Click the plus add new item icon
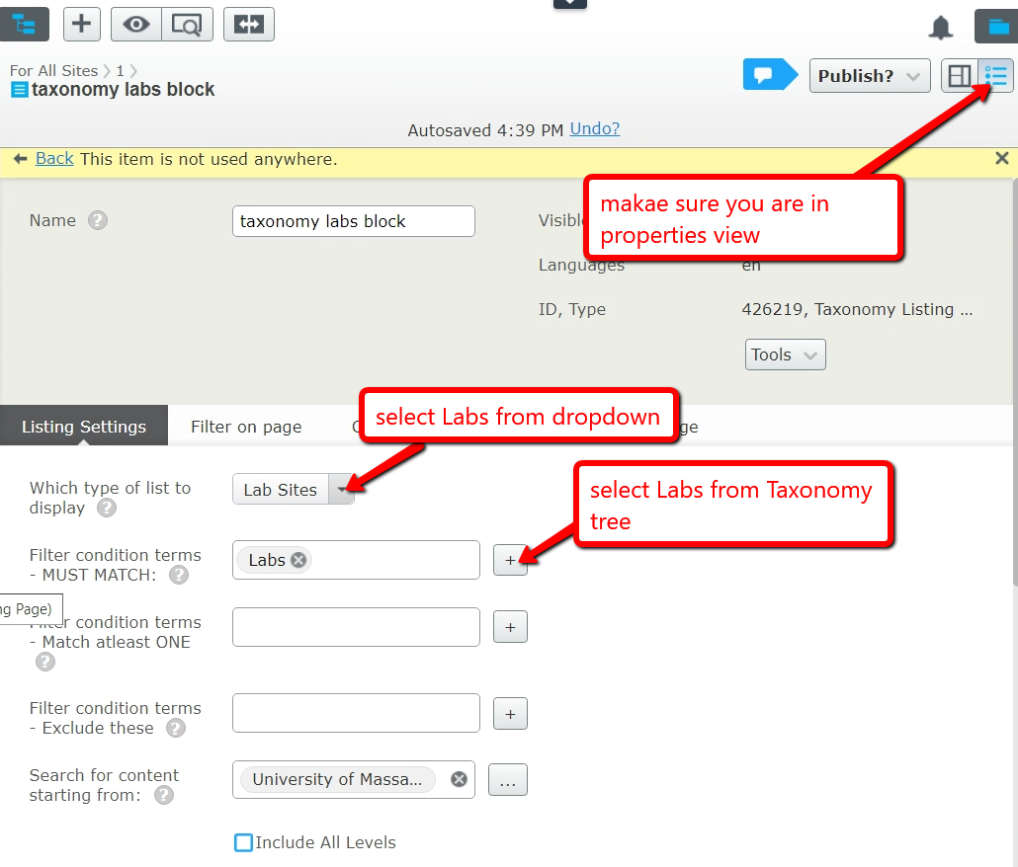 click(82, 25)
